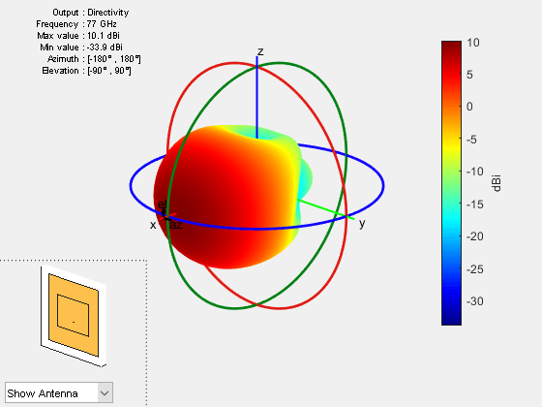Click the dropdown arrow beside Show Antenna

coord(105,393)
